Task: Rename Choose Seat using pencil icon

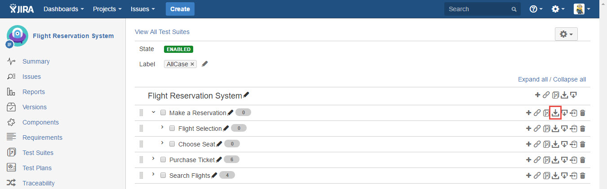Action: pyautogui.click(x=219, y=144)
